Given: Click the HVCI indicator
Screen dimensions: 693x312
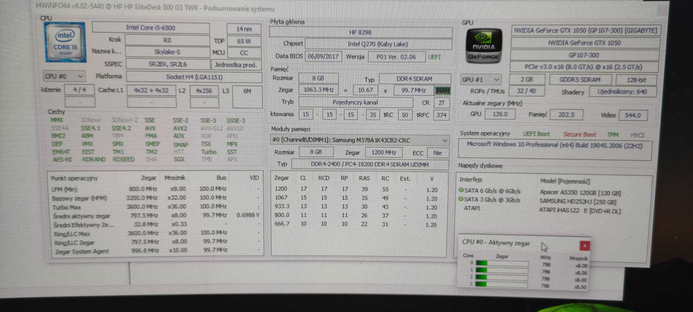Looking at the screenshot, I should (637, 135).
